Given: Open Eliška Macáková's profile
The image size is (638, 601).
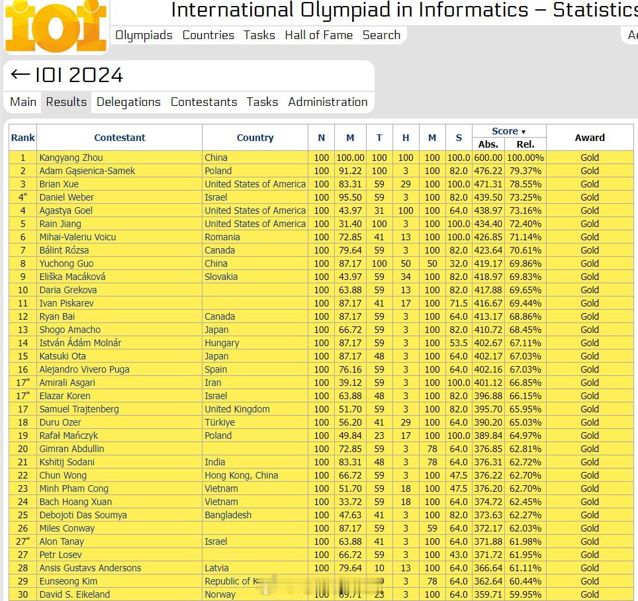Looking at the screenshot, I should (72, 277).
